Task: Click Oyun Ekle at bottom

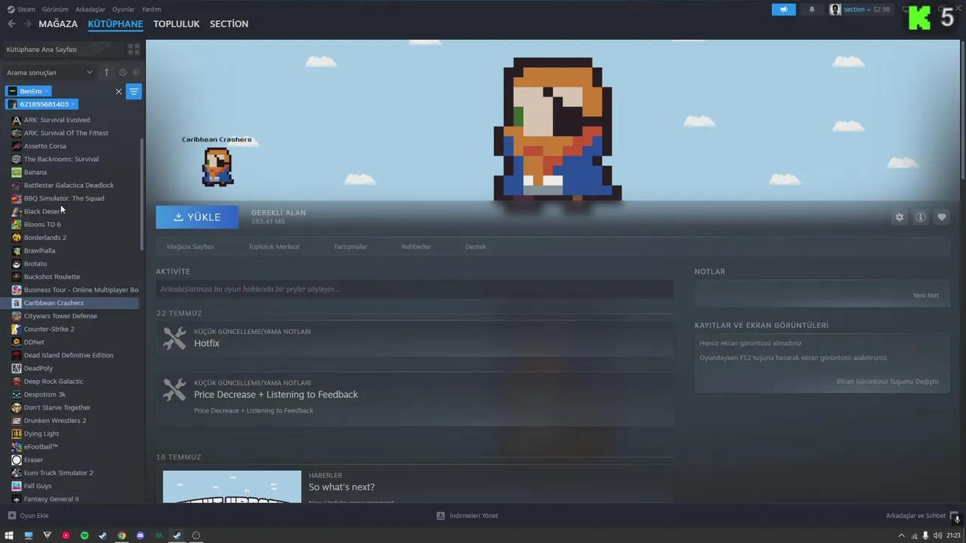Action: (x=28, y=516)
